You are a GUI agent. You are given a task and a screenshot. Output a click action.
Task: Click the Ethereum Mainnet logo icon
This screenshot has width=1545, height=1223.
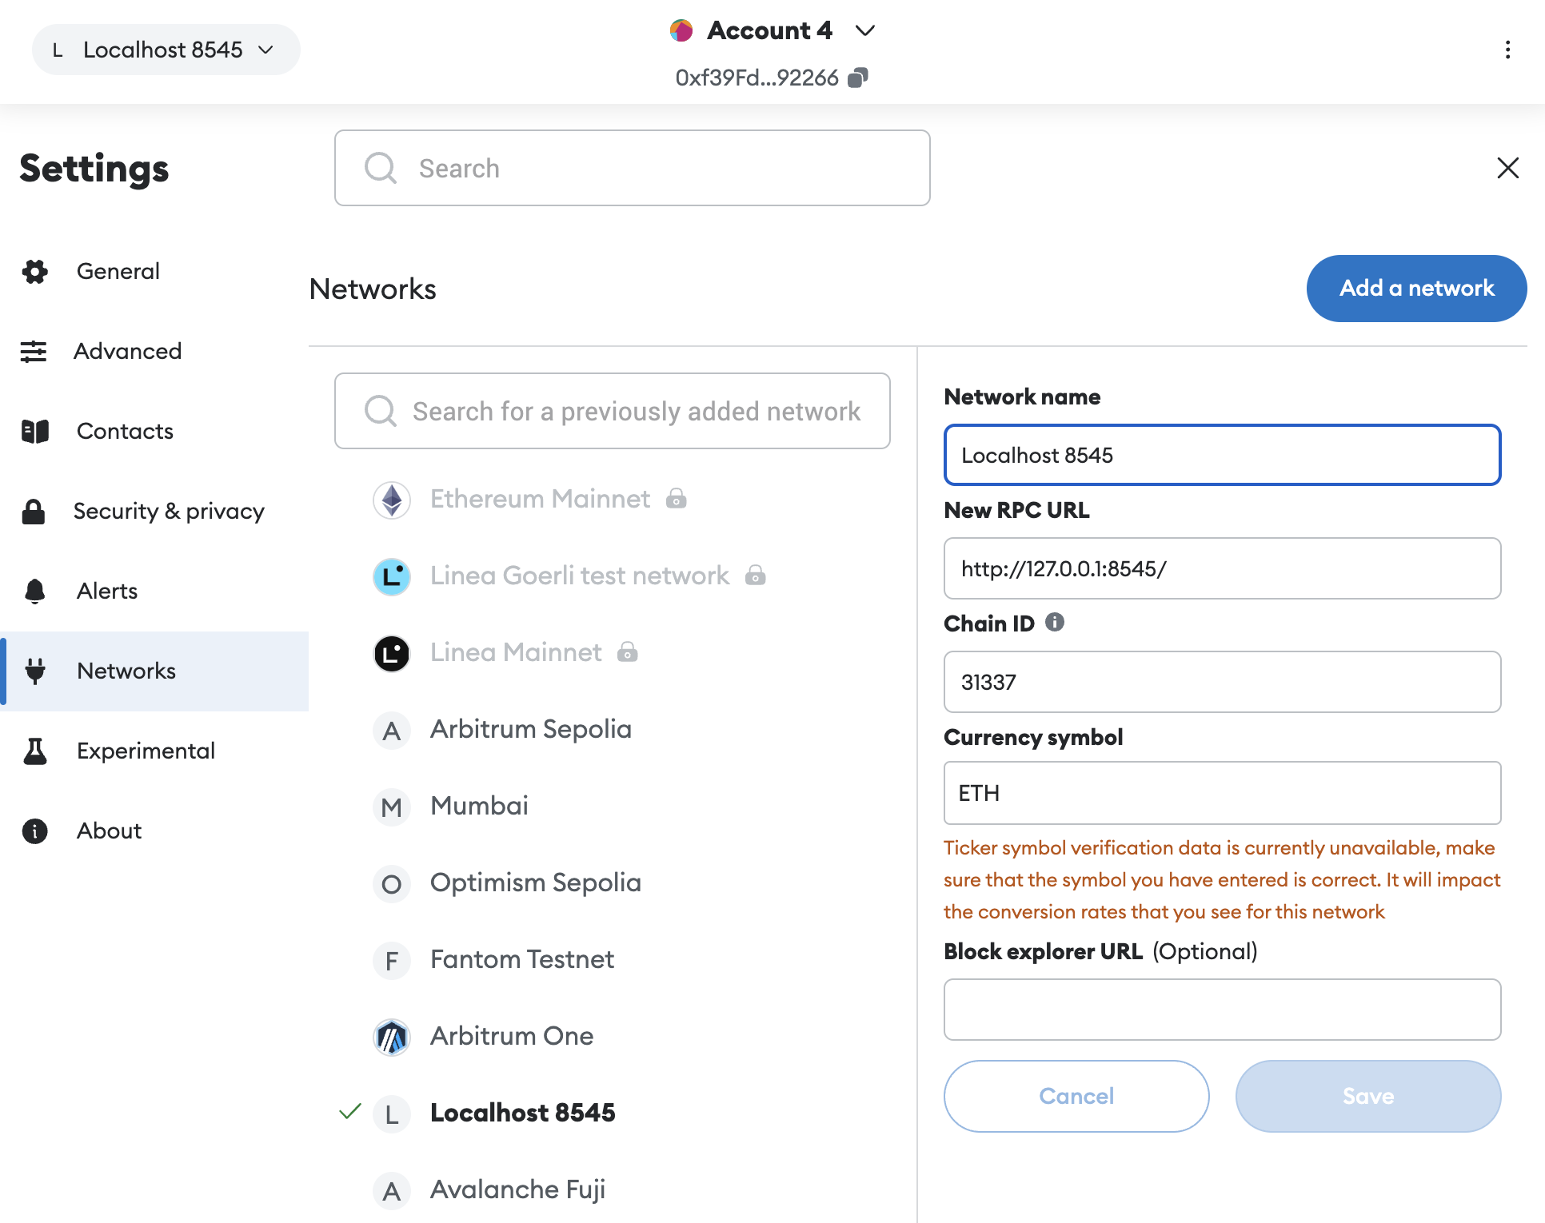click(x=392, y=500)
